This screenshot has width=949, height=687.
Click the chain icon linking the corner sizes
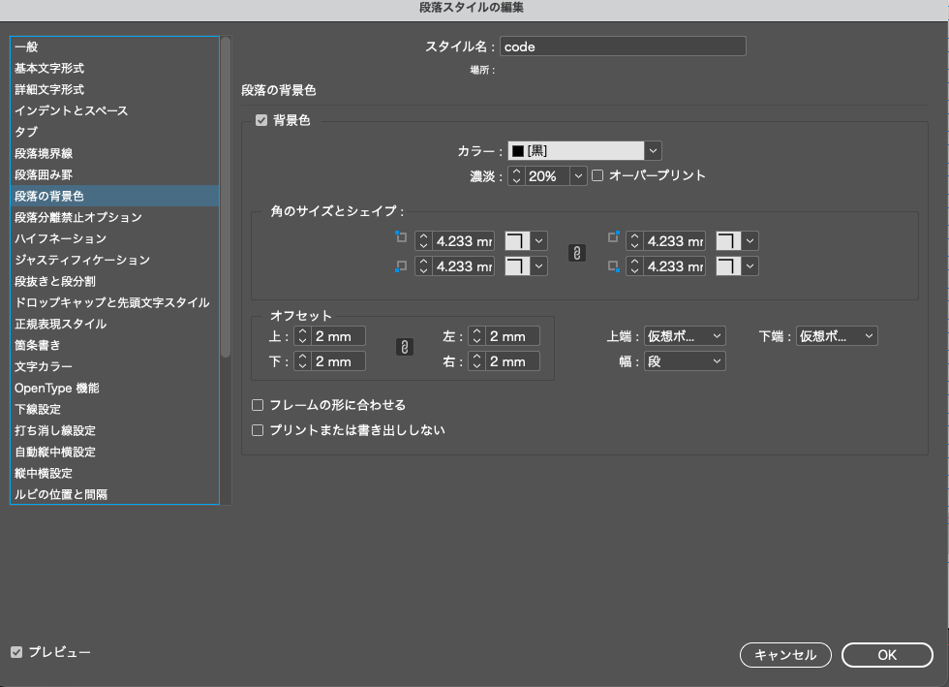tap(576, 253)
